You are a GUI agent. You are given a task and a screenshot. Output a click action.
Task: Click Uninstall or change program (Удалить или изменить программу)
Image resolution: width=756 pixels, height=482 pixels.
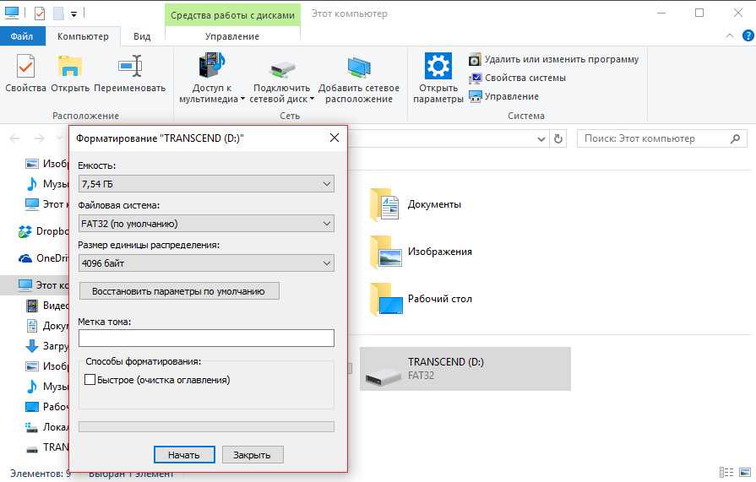(x=553, y=59)
